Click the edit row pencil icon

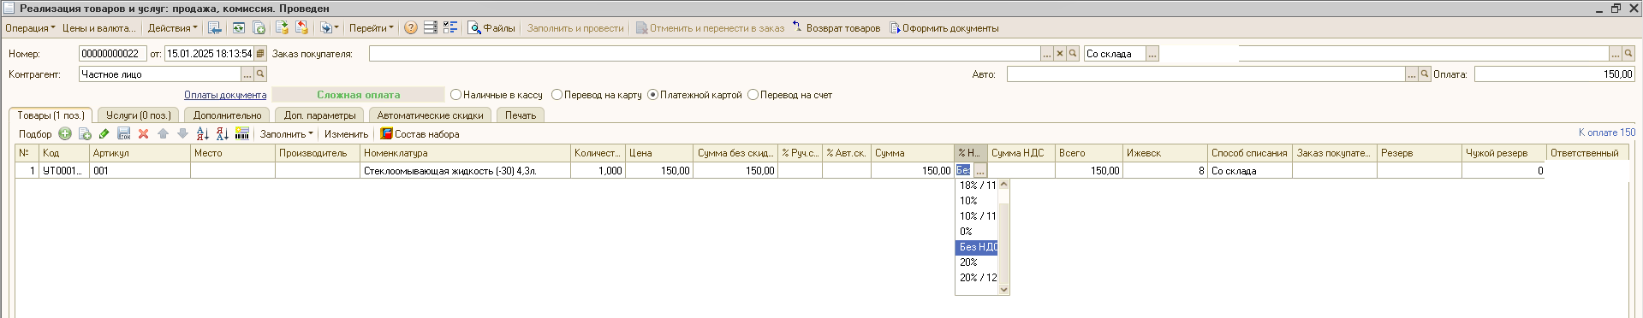click(x=104, y=134)
